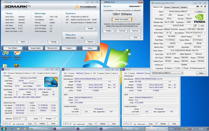Expand Tools dropdown arrow in left CPU-Z
The width and height of the screenshot is (209, 131).
click(35, 124)
